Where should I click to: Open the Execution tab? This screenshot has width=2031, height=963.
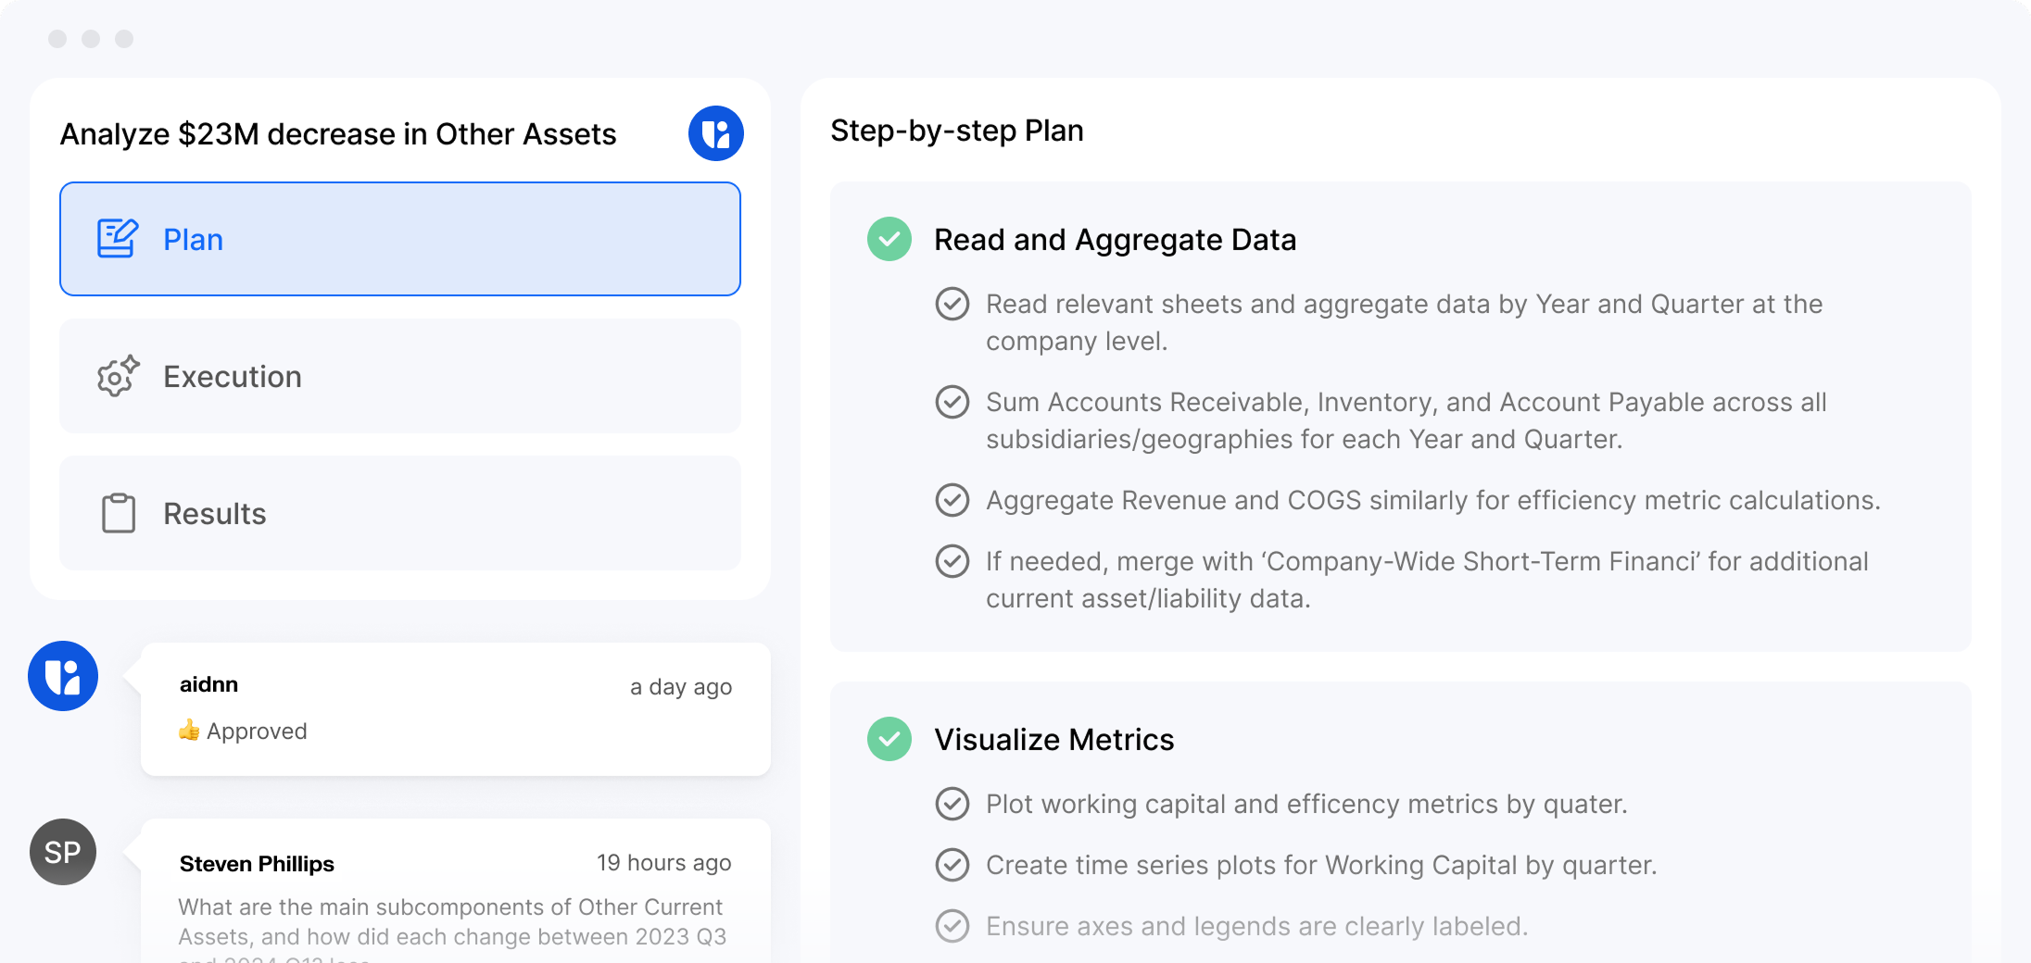(x=399, y=376)
